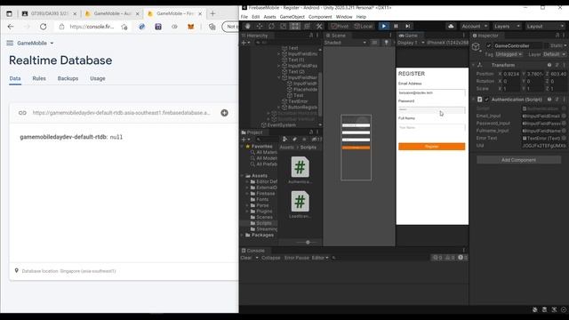Open Unity cloud services icon
569x320 pixels.
click(x=451, y=26)
